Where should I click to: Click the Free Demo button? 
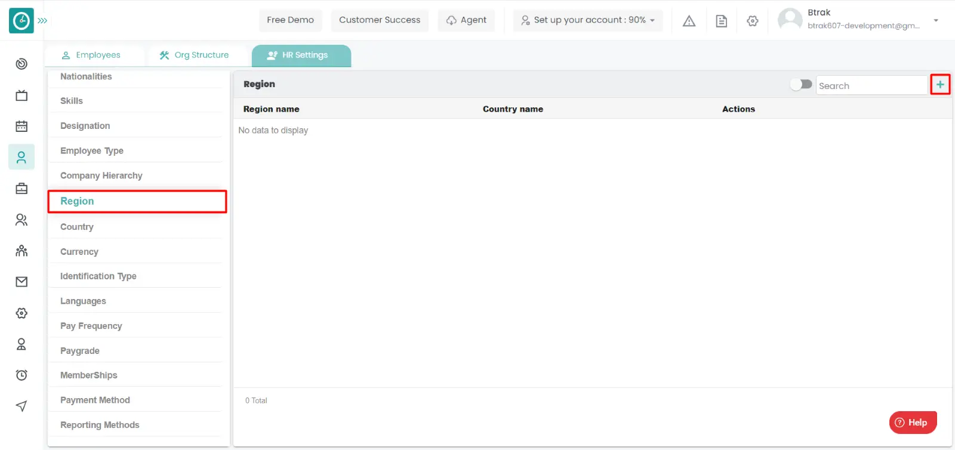(290, 20)
